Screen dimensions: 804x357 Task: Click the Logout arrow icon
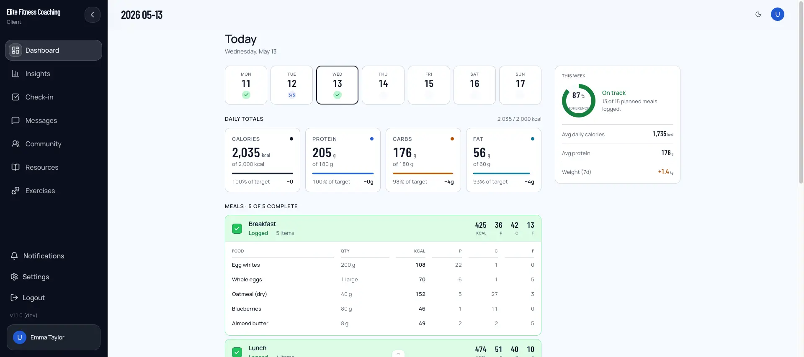14,298
